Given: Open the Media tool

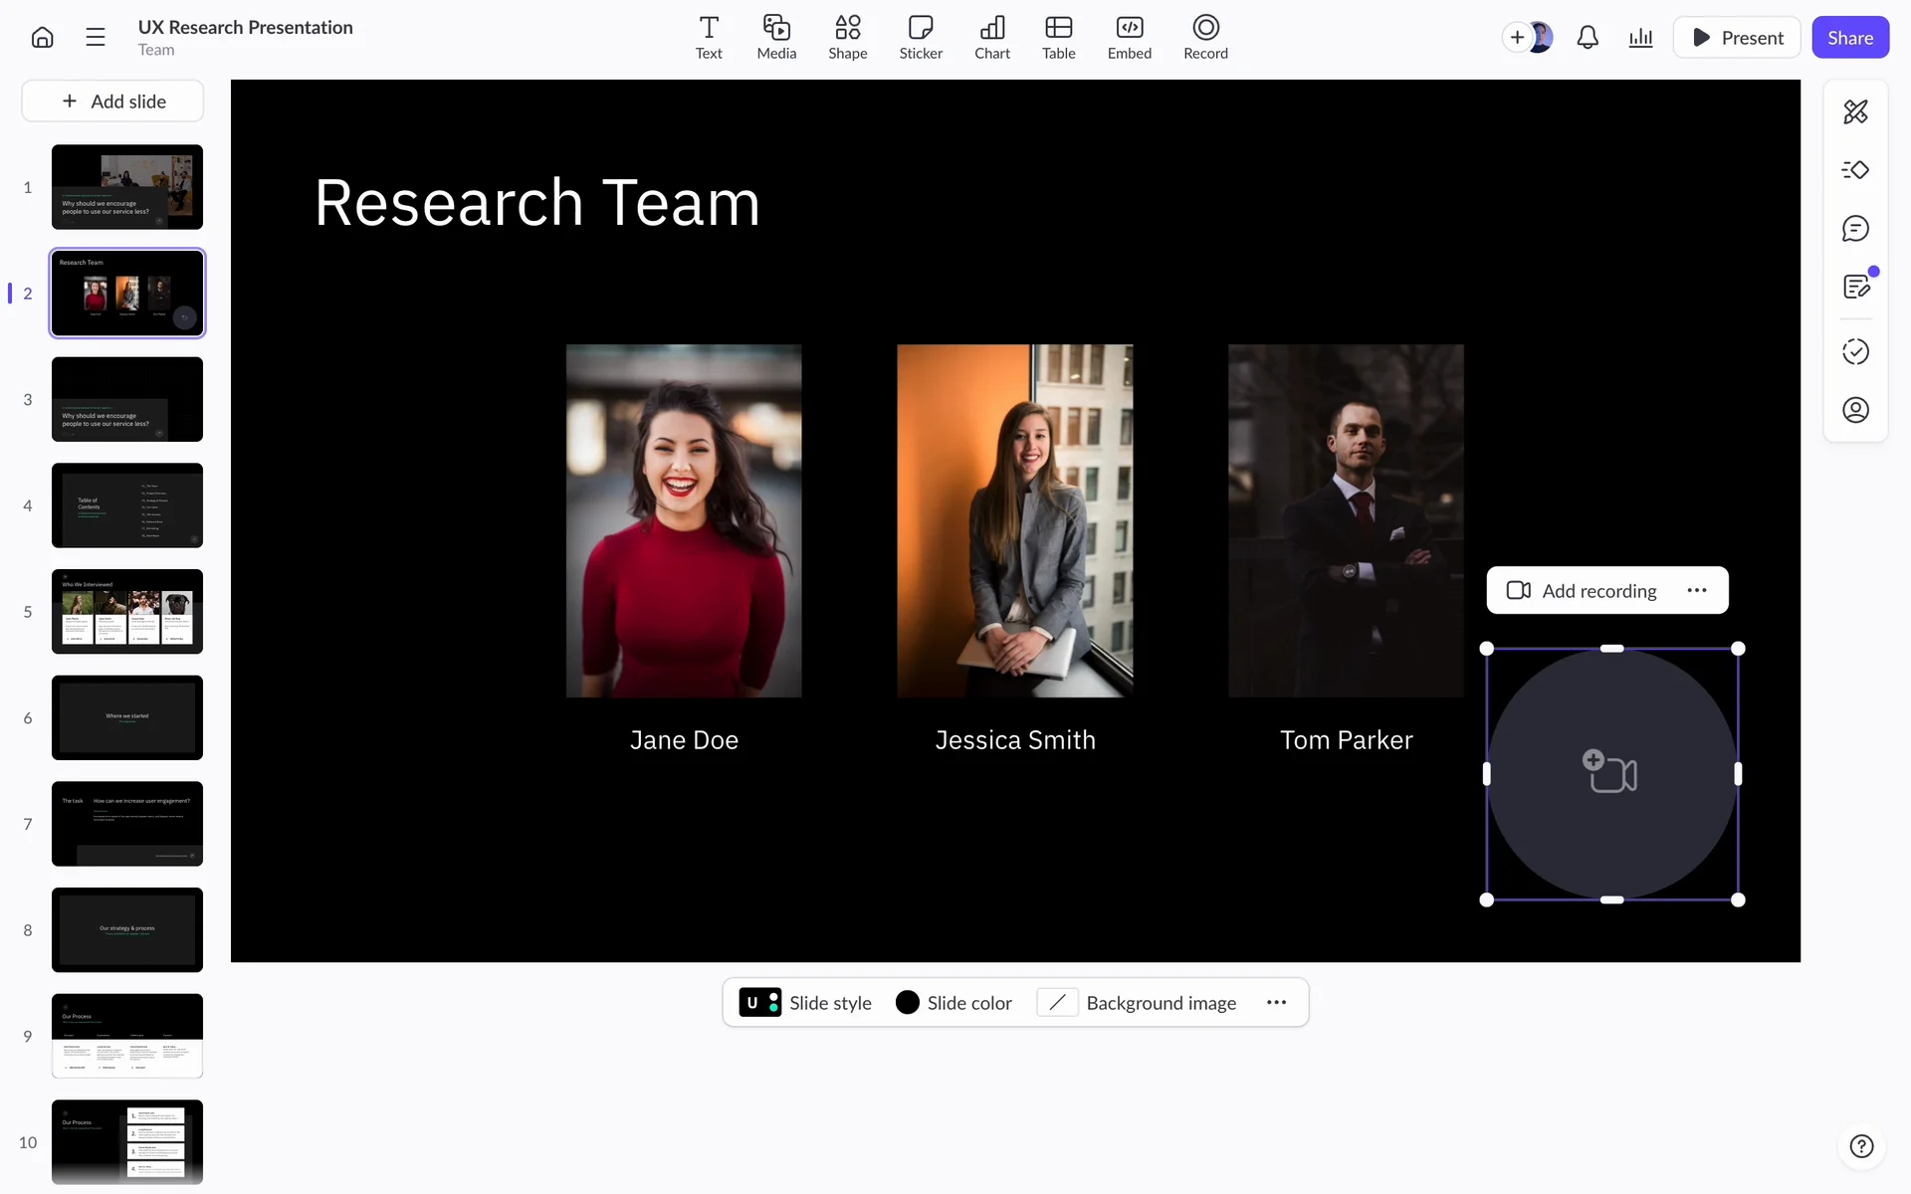Looking at the screenshot, I should pyautogui.click(x=776, y=38).
